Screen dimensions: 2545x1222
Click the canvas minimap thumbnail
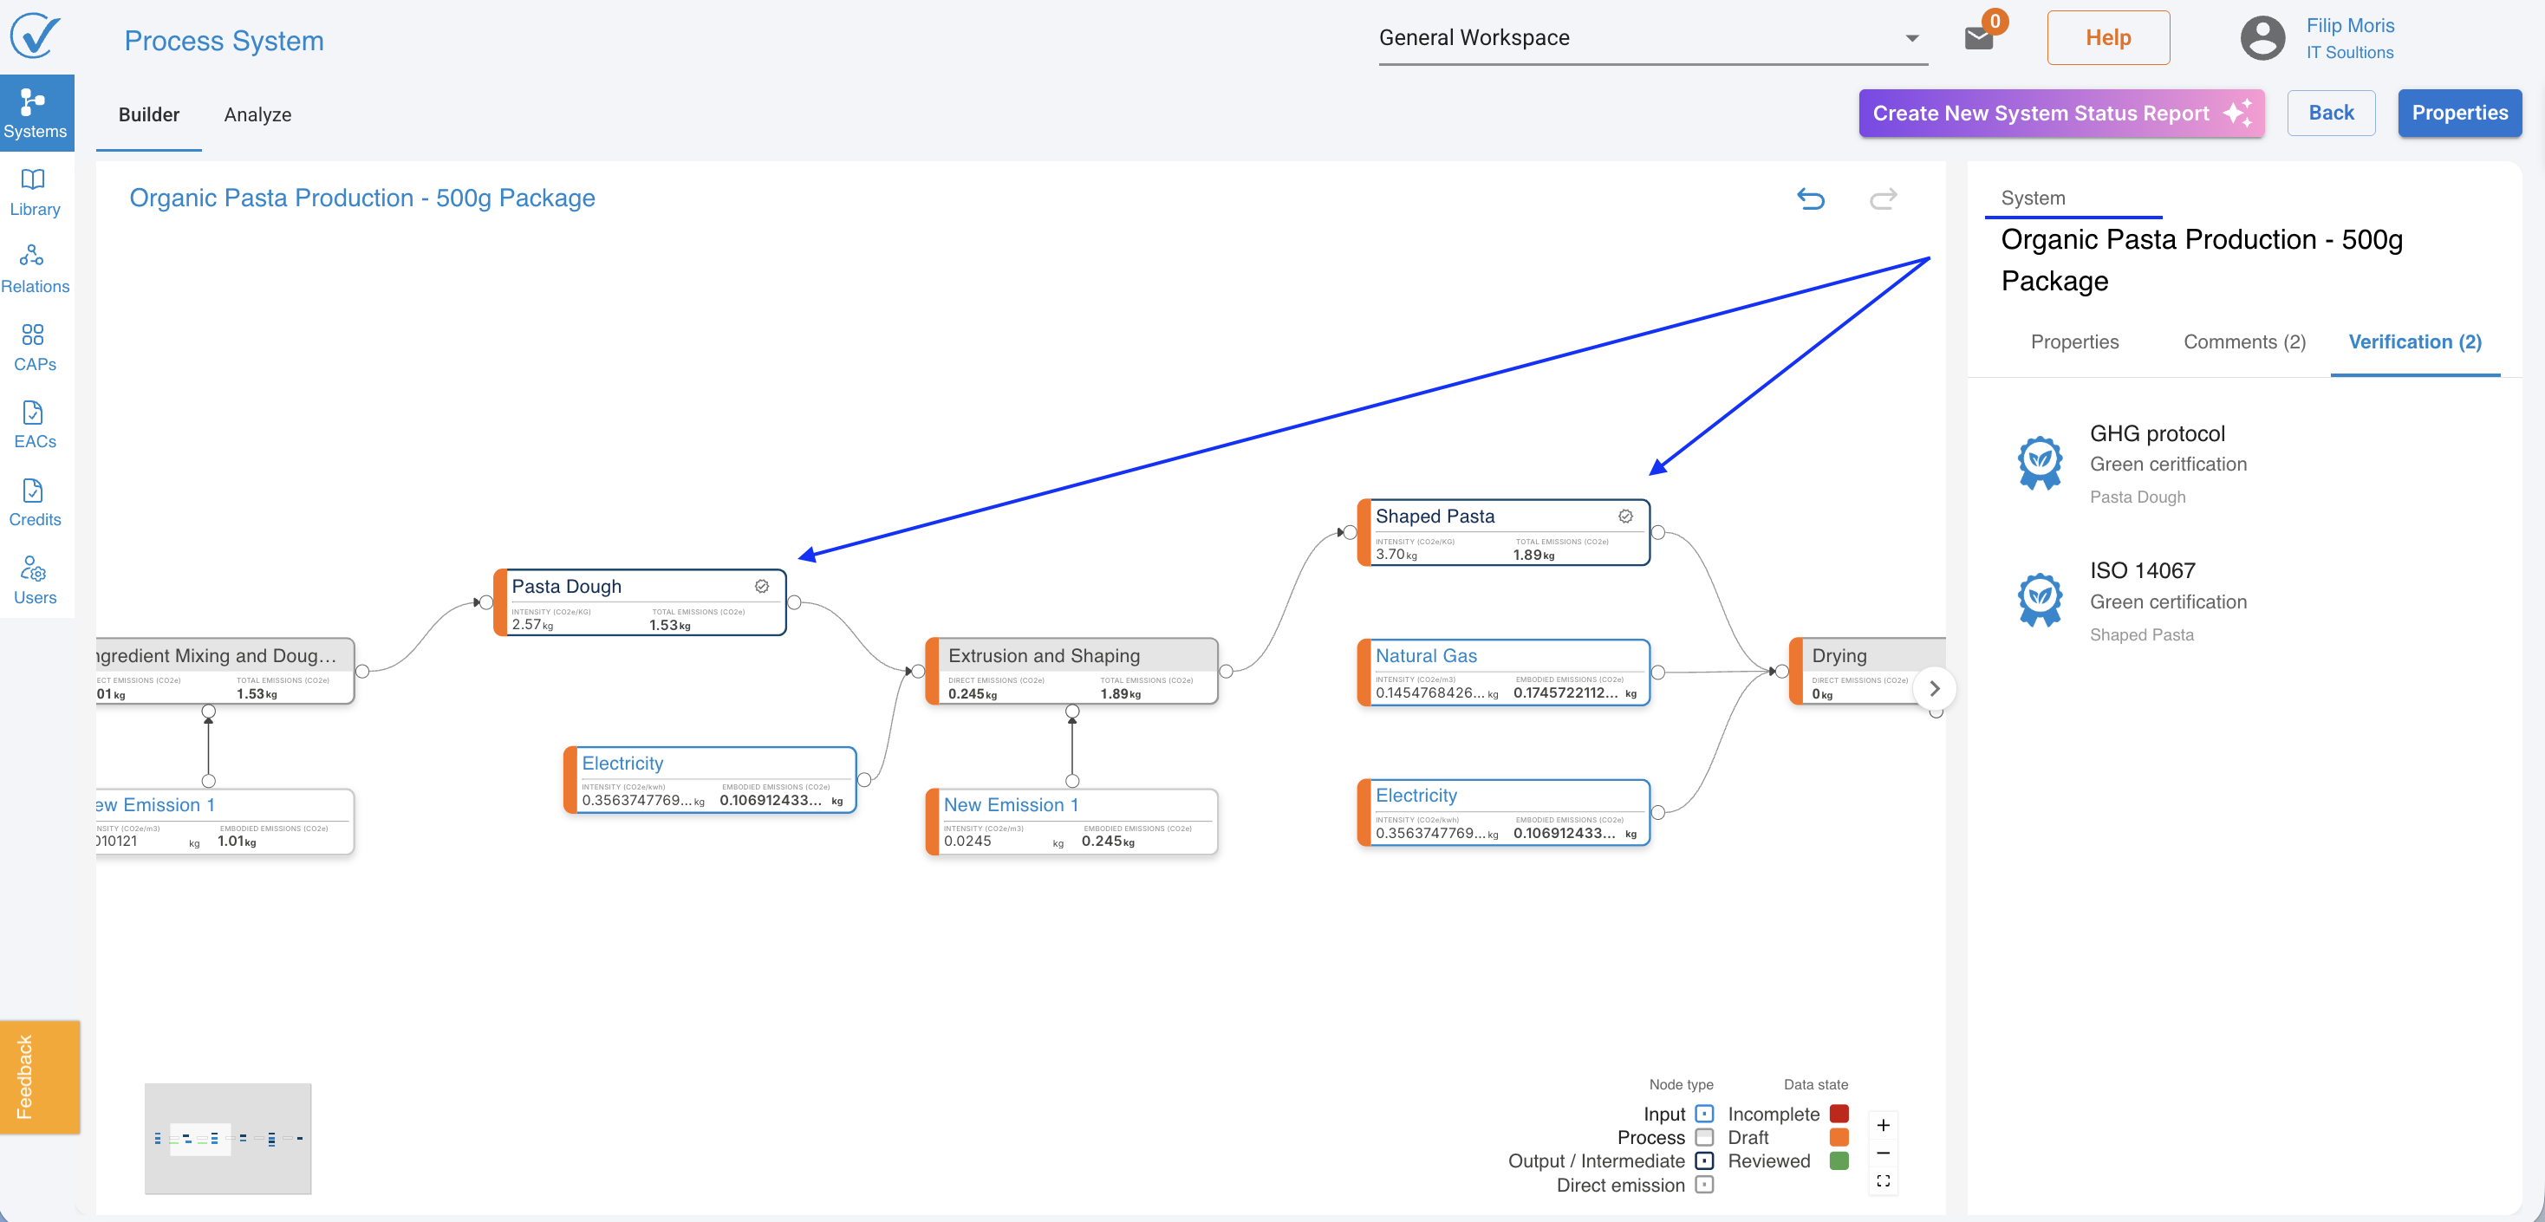[x=228, y=1138]
